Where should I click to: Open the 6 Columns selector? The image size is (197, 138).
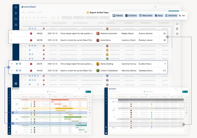(x=131, y=15)
